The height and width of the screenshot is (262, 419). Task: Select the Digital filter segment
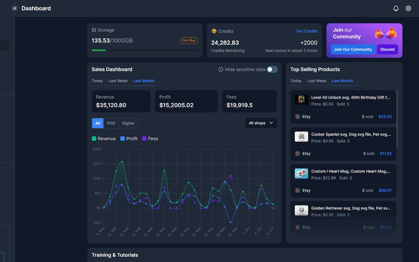(x=128, y=123)
